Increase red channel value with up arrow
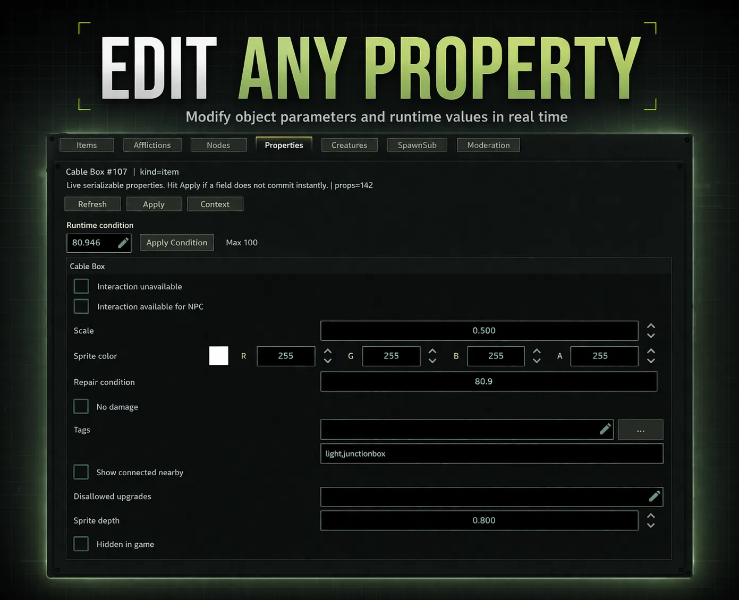Viewport: 739px width, 600px height. [x=328, y=352]
